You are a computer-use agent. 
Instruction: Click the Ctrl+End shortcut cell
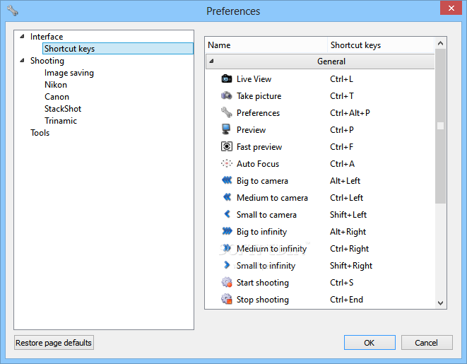(x=346, y=300)
